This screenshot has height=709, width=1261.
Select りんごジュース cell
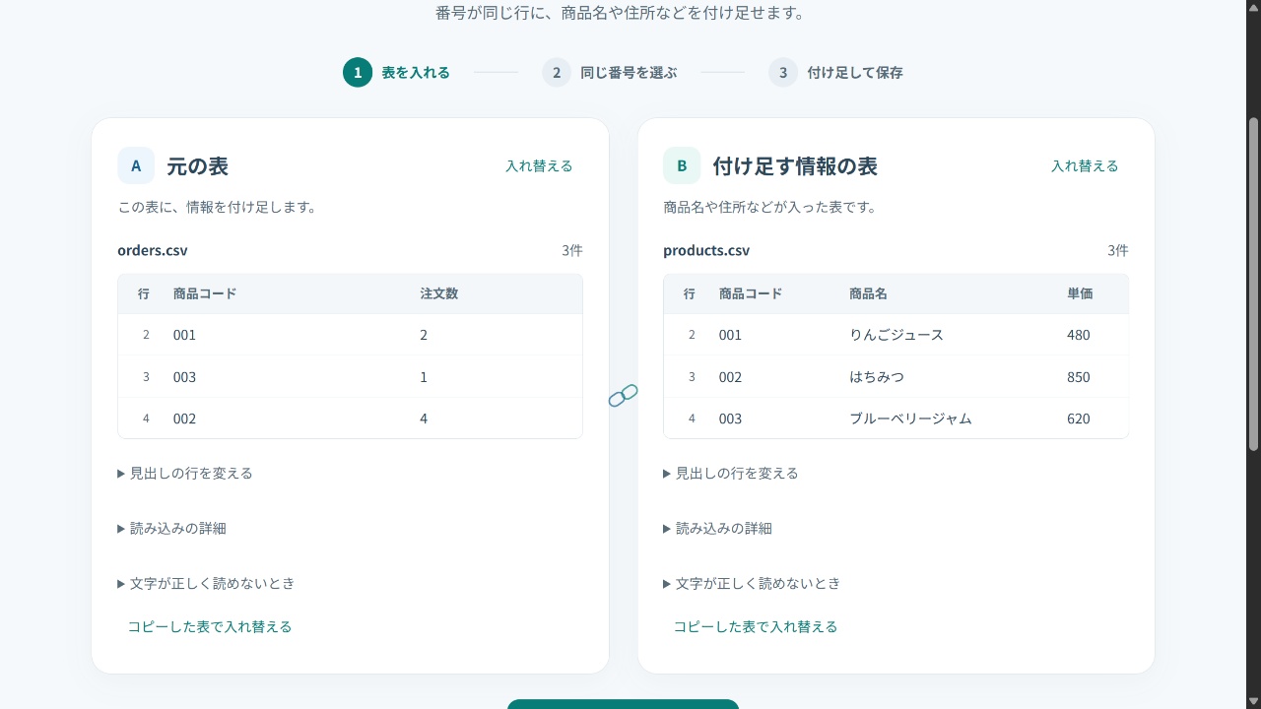click(x=896, y=335)
